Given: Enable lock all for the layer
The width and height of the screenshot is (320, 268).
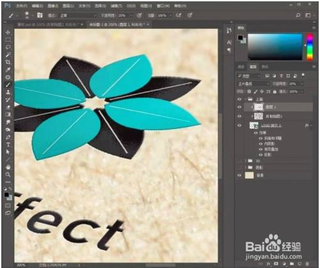Looking at the screenshot, I should (275, 92).
